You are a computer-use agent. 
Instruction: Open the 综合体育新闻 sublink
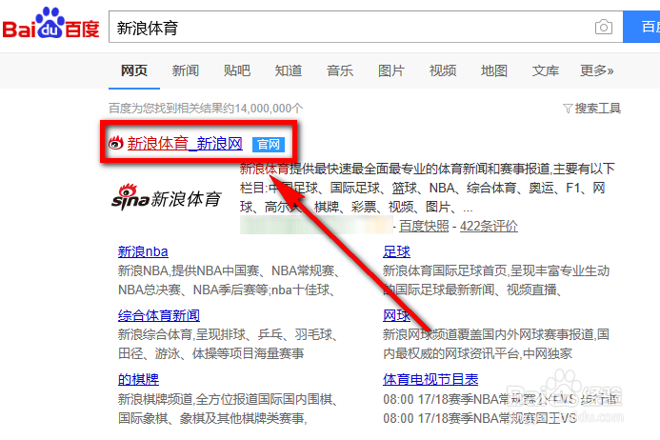point(159,315)
